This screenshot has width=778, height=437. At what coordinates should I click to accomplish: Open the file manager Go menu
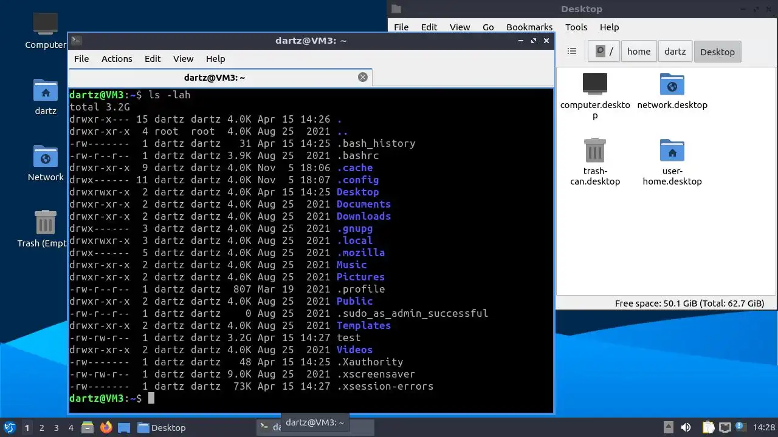(x=488, y=27)
